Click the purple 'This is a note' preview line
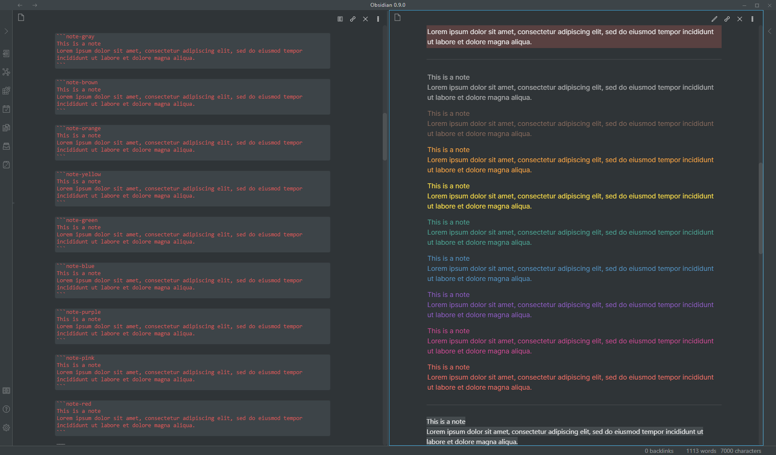The width and height of the screenshot is (776, 455). coord(448,294)
